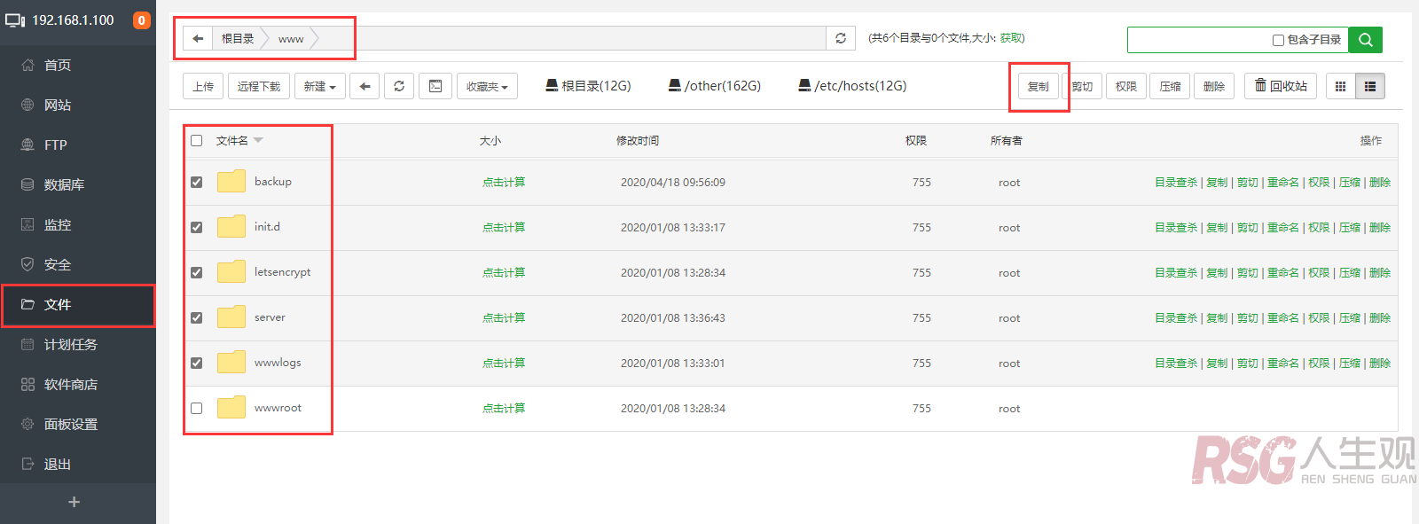Click into the file search input field
The width and height of the screenshot is (1419, 524).
1197,40
